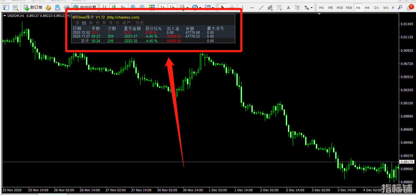The height and width of the screenshot is (195, 416).
Task: Tile chart windows icon
Action: coord(152,8)
